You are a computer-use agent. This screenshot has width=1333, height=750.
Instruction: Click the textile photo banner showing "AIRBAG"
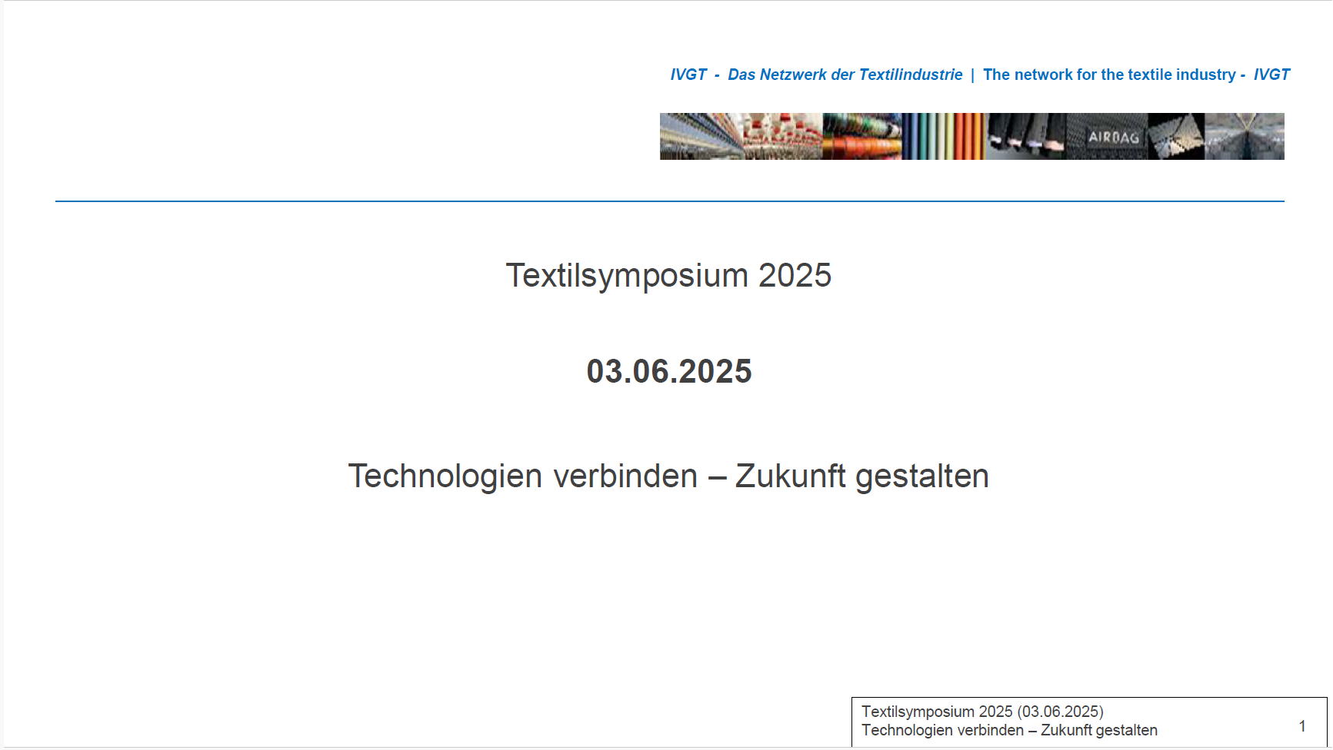point(972,136)
